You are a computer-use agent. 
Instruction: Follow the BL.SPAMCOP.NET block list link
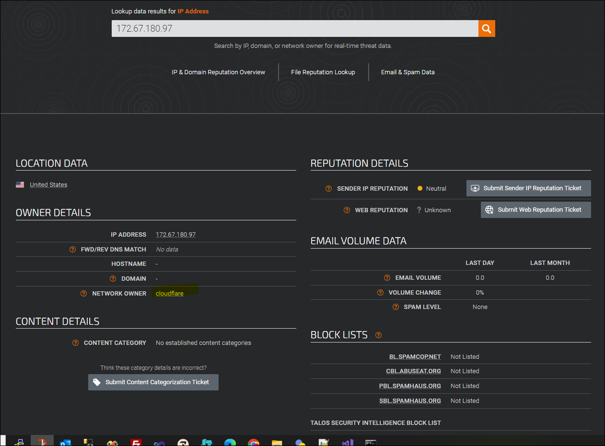click(x=415, y=357)
